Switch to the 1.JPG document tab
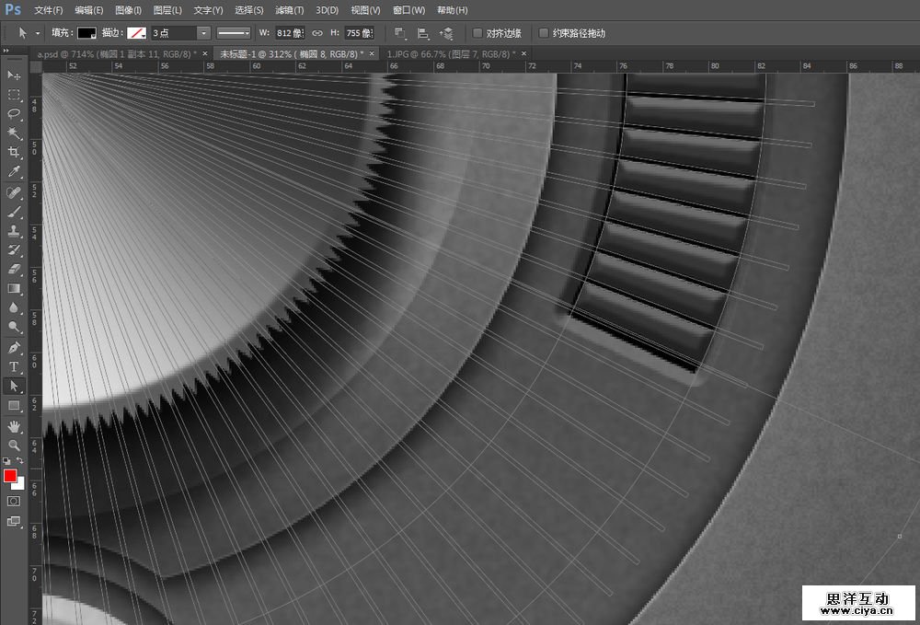The height and width of the screenshot is (625, 920). (451, 54)
